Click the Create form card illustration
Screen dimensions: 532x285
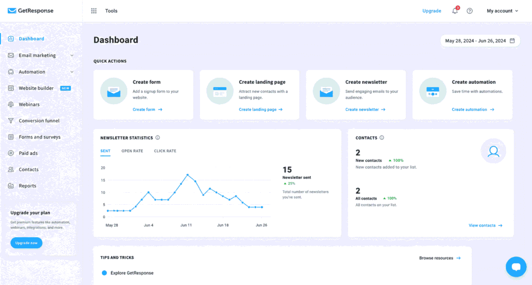[114, 91]
